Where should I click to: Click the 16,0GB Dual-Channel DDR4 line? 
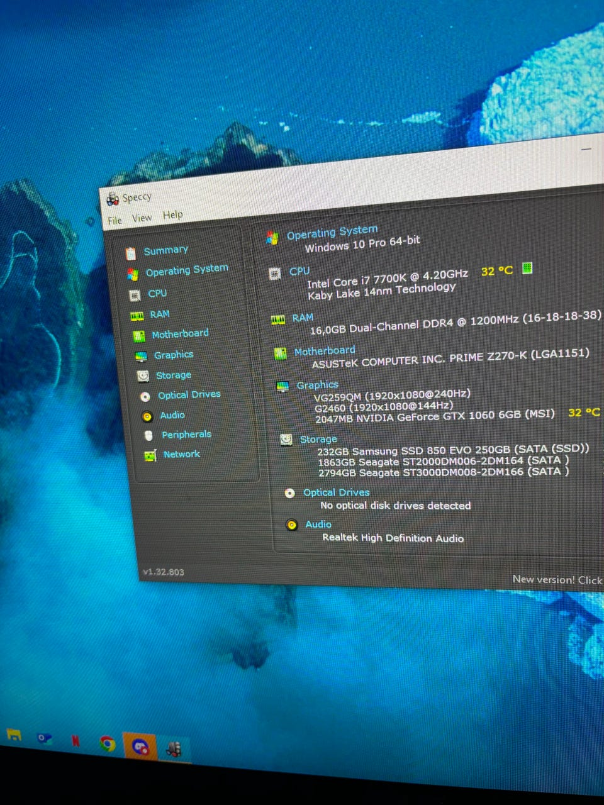(x=456, y=323)
